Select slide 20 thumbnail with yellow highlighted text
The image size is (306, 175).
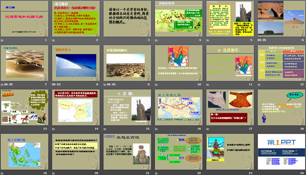pos(76,151)
